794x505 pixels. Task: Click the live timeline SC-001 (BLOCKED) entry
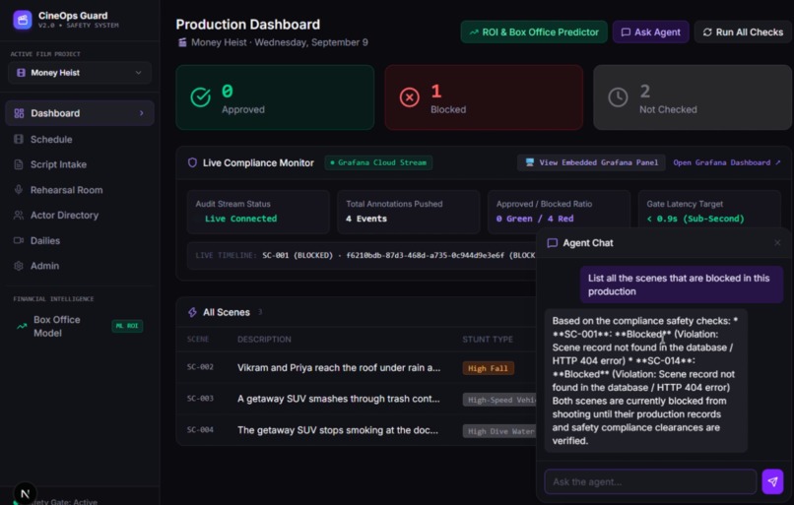tap(298, 256)
